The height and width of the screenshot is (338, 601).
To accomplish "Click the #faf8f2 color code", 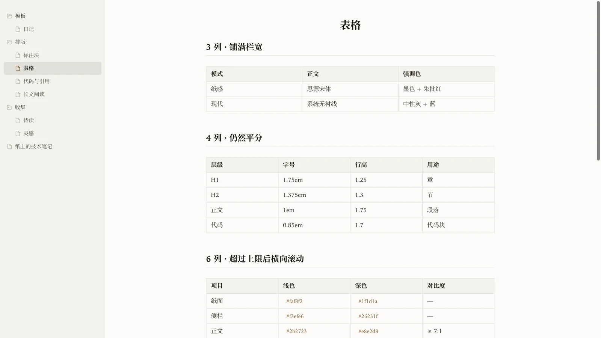I will (294, 301).
